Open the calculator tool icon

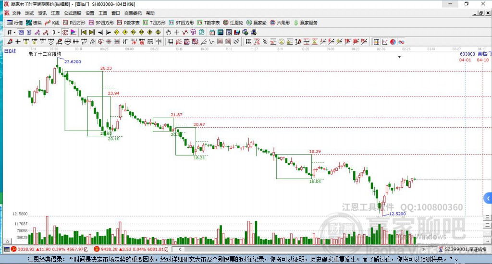[220, 32]
